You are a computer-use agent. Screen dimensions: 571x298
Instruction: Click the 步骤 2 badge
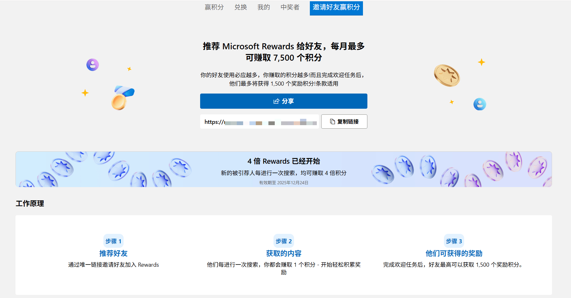pos(284,241)
